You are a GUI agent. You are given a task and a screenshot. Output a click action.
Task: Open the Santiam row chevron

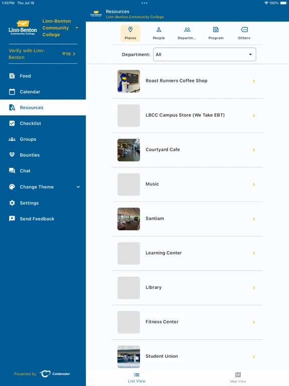pyautogui.click(x=254, y=219)
